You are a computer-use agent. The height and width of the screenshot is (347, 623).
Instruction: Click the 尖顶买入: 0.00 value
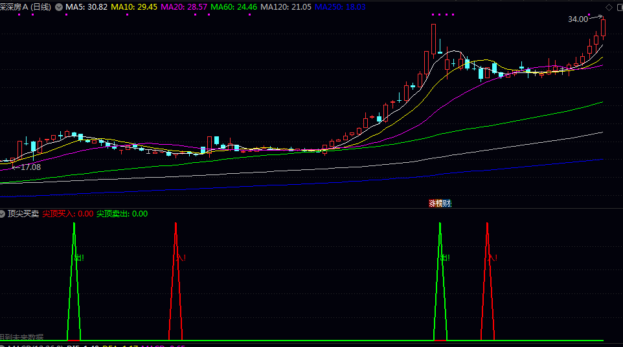click(x=68, y=214)
